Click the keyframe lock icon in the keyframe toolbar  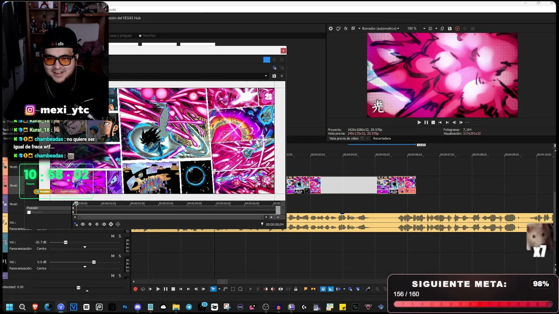(x=76, y=224)
